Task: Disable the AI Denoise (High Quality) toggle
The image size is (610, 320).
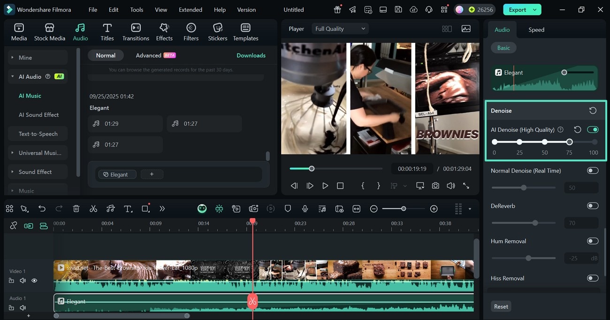Action: coord(593,130)
